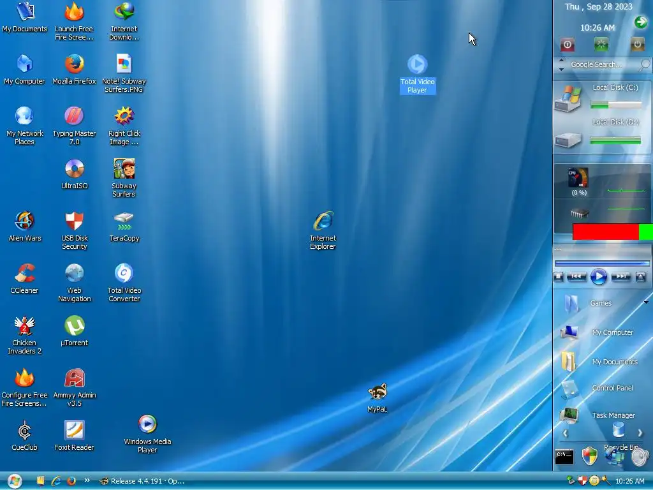Open the Start menu orb

tap(15, 481)
